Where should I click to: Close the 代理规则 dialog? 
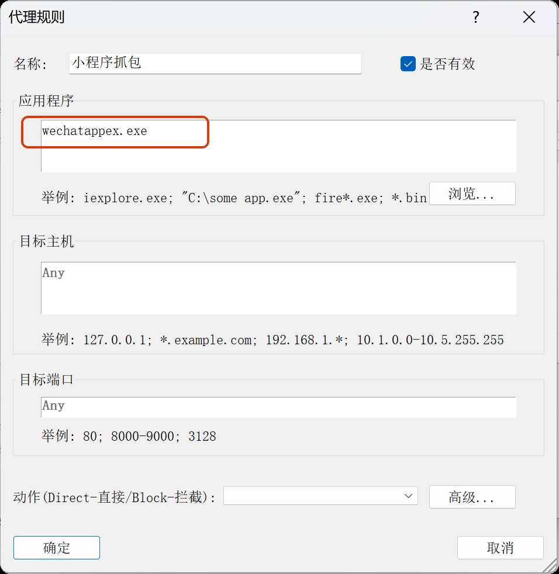click(x=529, y=18)
